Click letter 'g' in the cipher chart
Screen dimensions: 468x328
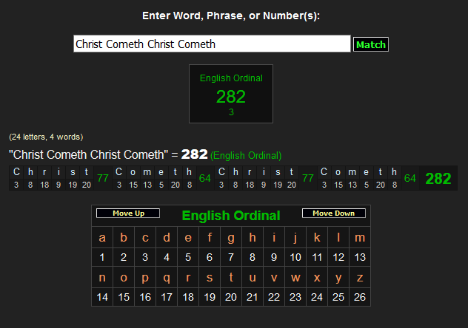tap(231, 238)
